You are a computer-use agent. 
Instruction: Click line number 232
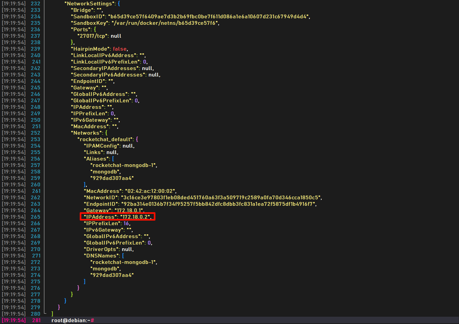pos(35,4)
